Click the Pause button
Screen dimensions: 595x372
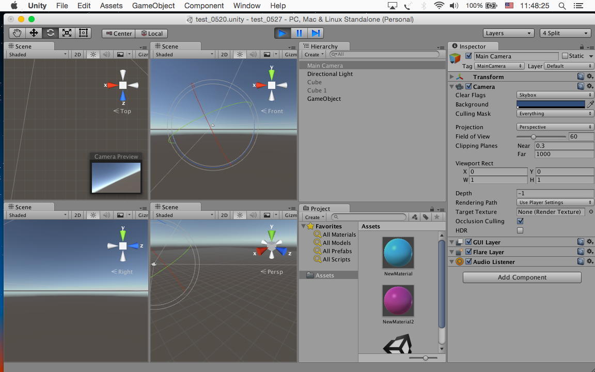[x=299, y=33]
